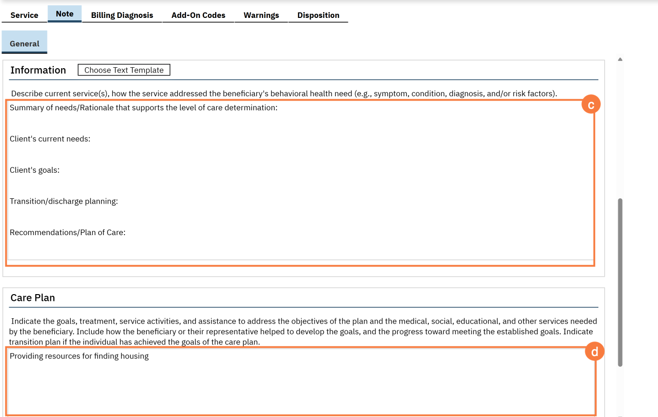Image resolution: width=658 pixels, height=417 pixels.
Task: Go to the Add-On Codes tab
Action: (x=198, y=15)
